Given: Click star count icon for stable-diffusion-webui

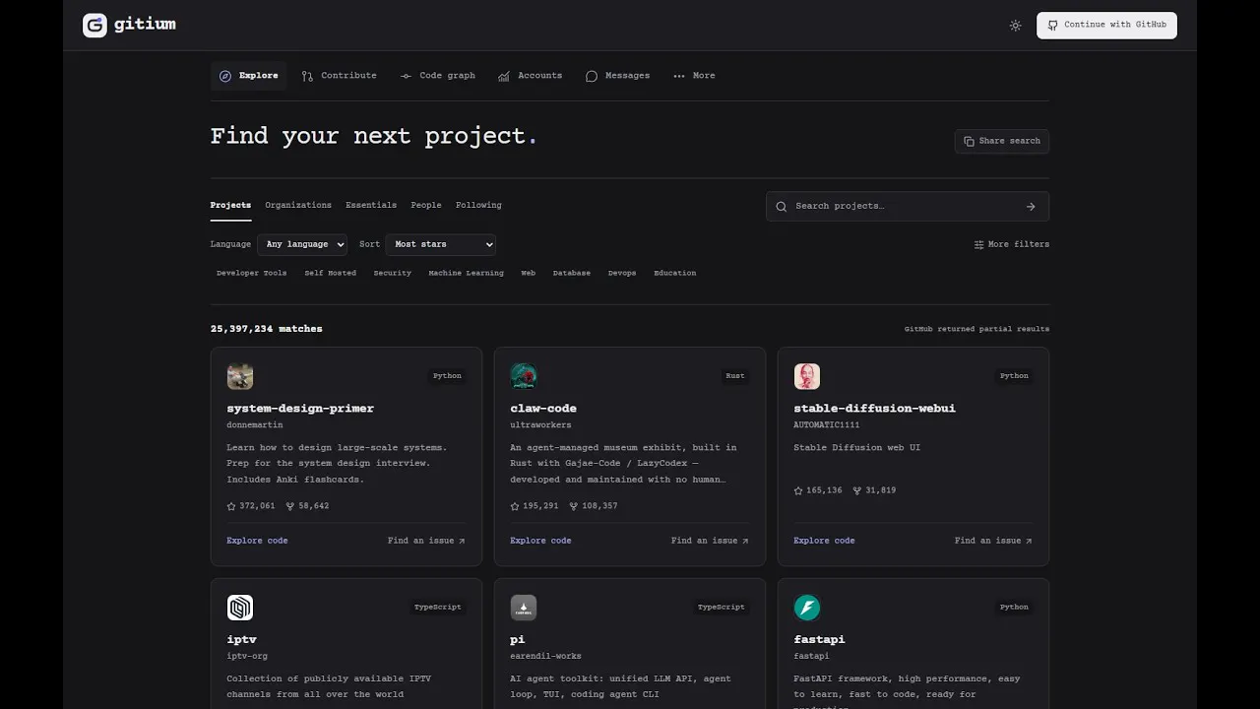Looking at the screenshot, I should (798, 490).
